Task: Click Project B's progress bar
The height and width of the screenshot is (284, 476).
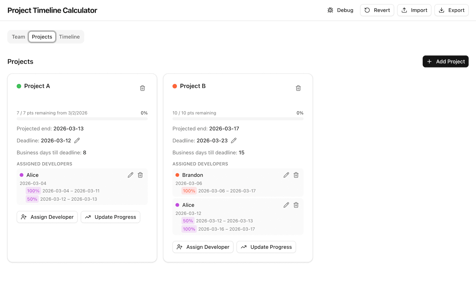Action: [238, 119]
